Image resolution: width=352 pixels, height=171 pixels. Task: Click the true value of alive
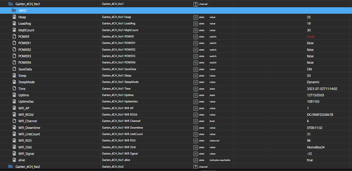pyautogui.click(x=310, y=160)
